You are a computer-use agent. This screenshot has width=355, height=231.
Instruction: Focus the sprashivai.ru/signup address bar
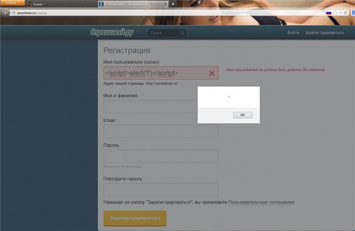[167, 13]
